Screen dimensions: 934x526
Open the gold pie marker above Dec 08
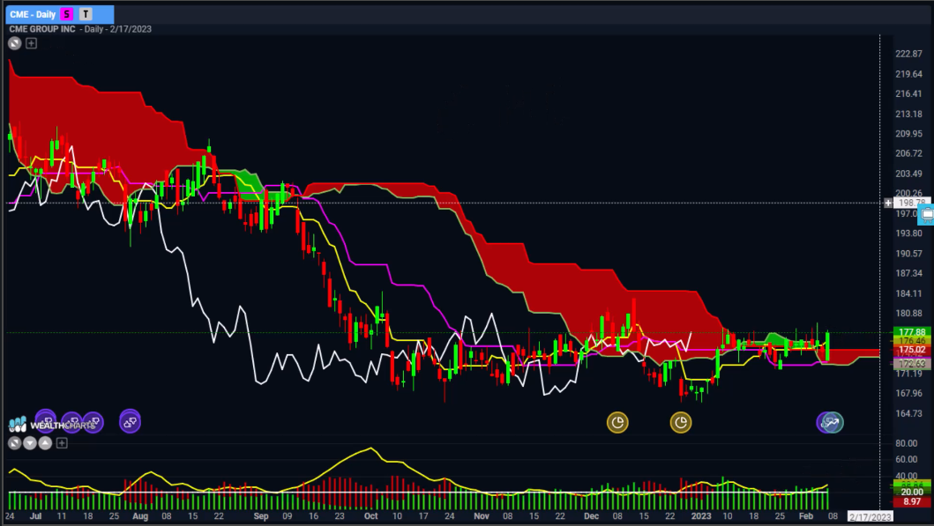pos(617,422)
